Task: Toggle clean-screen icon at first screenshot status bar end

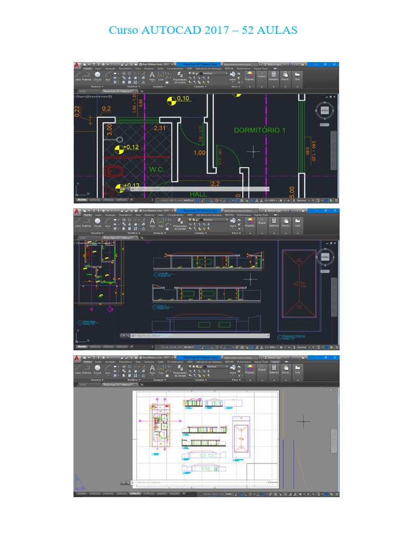Action: tap(332, 200)
